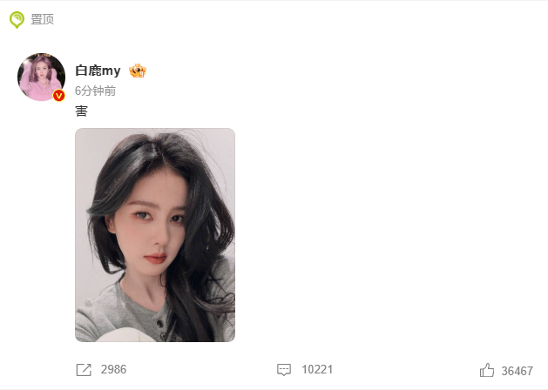
Task: Open comments with the speech bubble icon
Action: tap(284, 370)
